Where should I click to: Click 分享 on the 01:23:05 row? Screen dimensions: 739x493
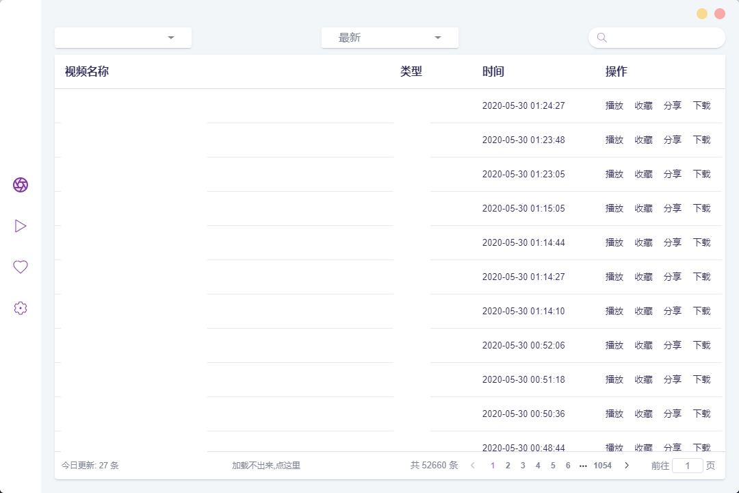[x=673, y=174]
